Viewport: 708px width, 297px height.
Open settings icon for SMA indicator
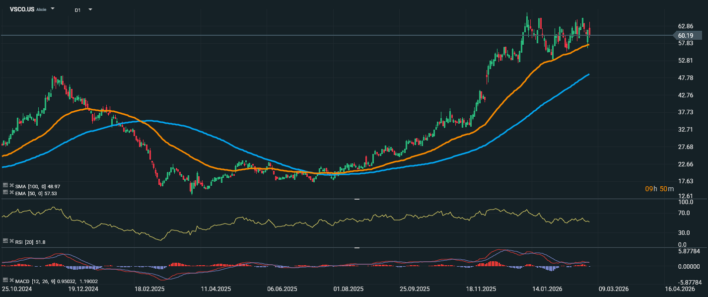click(x=5, y=185)
